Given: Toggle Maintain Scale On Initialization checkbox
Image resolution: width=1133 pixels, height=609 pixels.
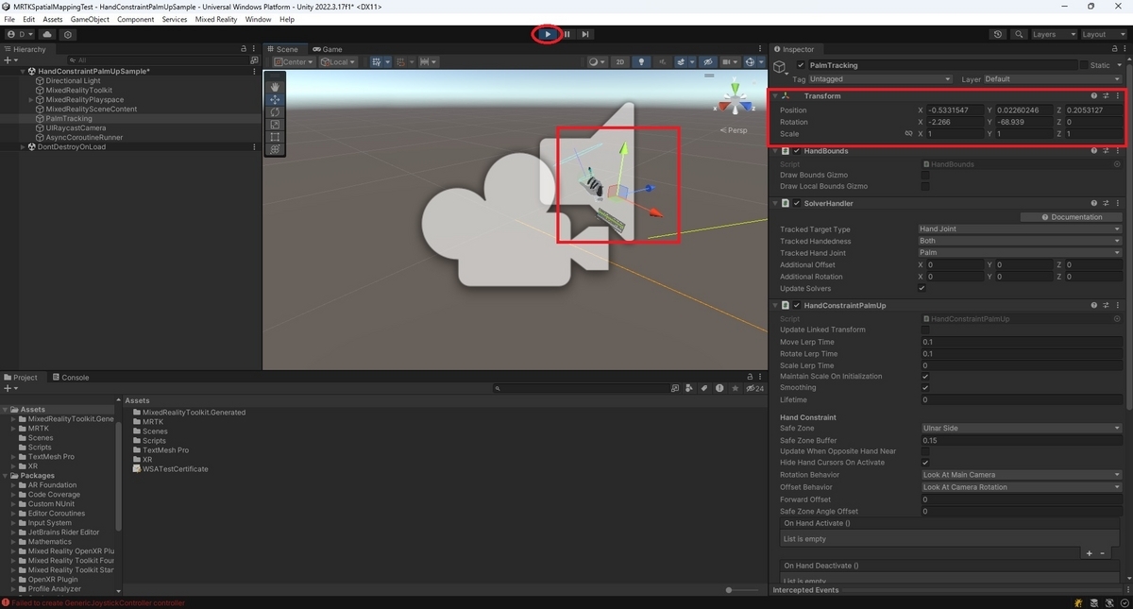Looking at the screenshot, I should (x=925, y=377).
